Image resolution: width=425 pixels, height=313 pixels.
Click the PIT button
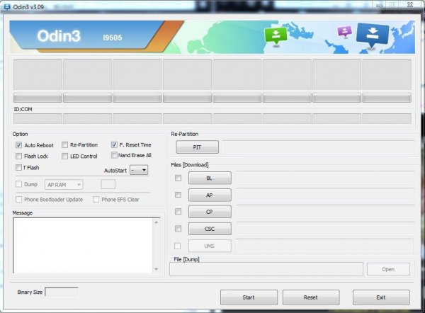197,147
